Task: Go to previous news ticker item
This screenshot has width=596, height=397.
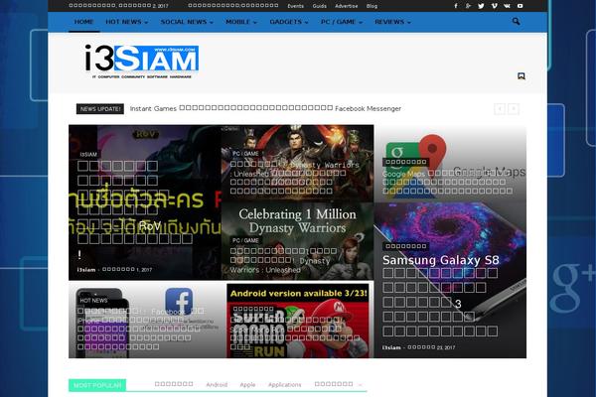Action: (500, 109)
